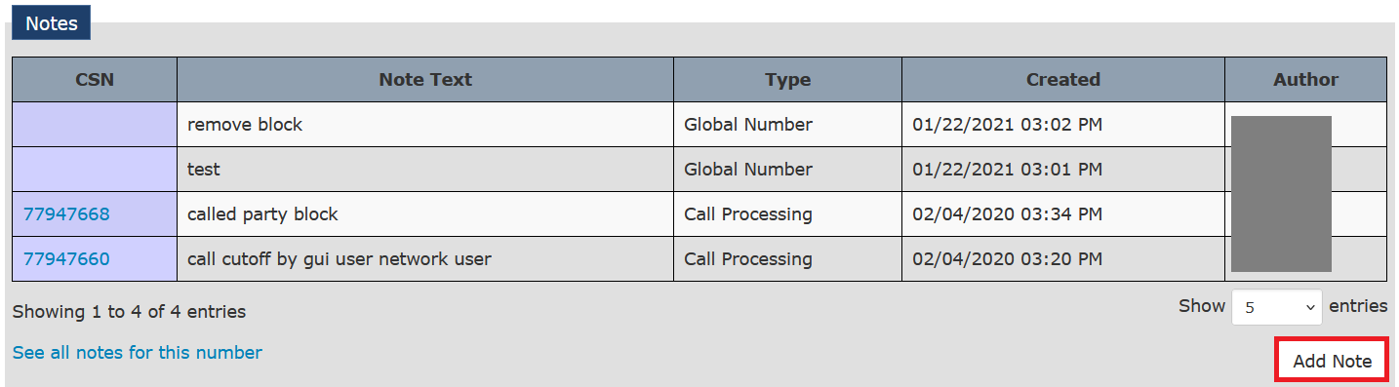Click the 'remove block' note text cell
Viewport: 1399px width, 387px height.
pos(425,125)
